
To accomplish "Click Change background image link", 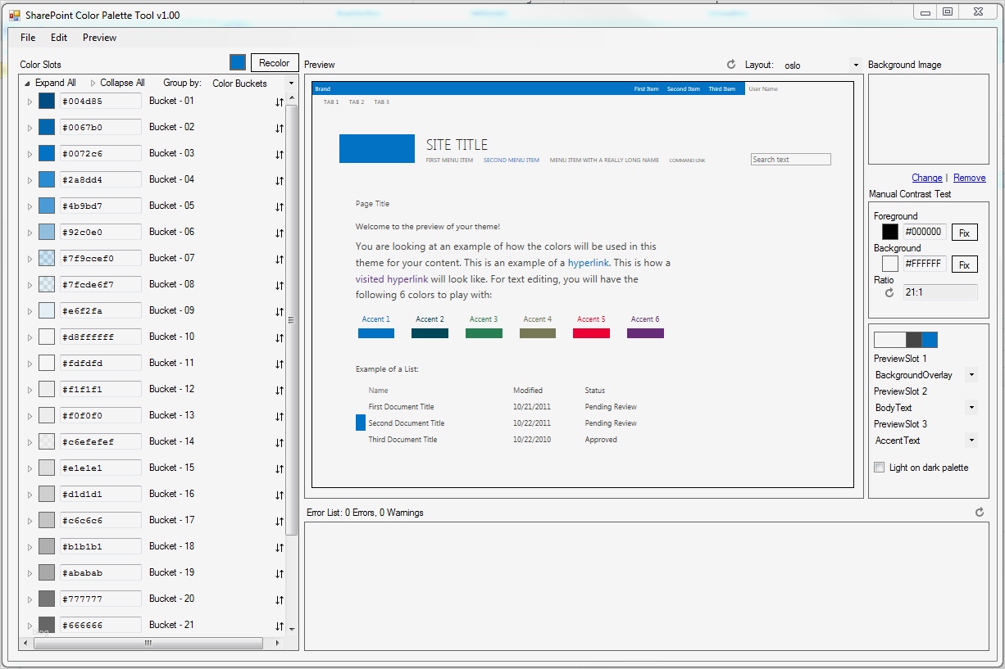I will [927, 178].
